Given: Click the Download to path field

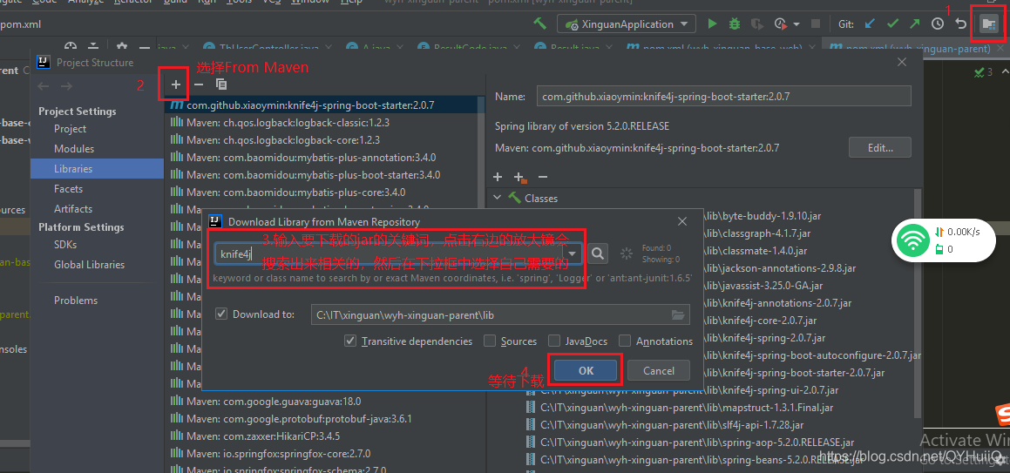Looking at the screenshot, I should tap(500, 314).
